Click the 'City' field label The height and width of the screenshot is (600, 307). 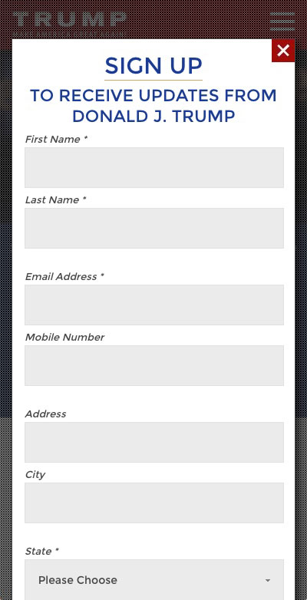[x=35, y=474]
